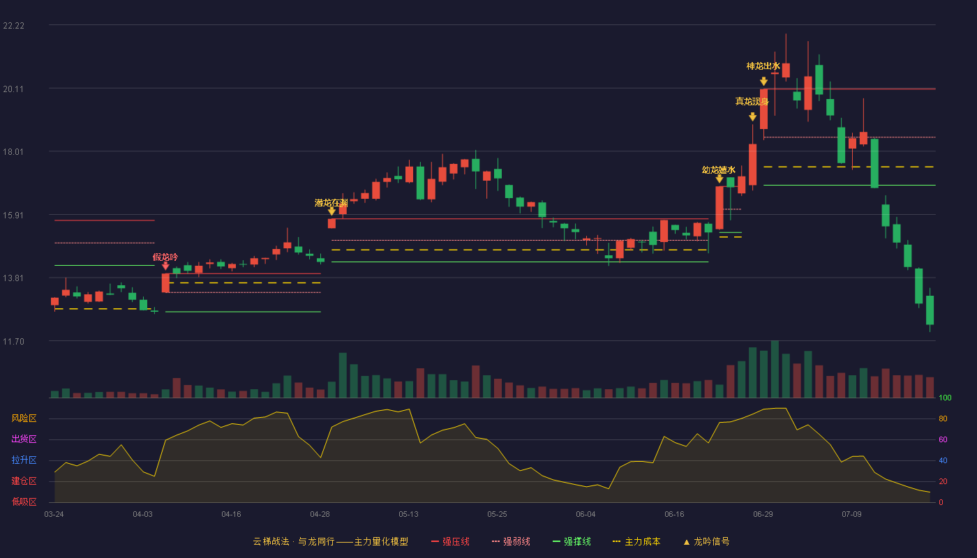The height and width of the screenshot is (558, 977).
Task: Click the 06-16 date on the time axis
Action: [674, 514]
